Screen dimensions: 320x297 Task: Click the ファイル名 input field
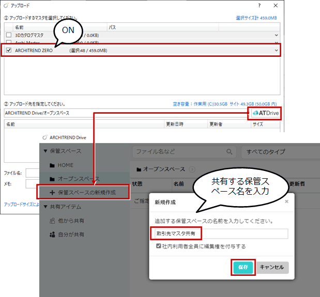(33, 173)
